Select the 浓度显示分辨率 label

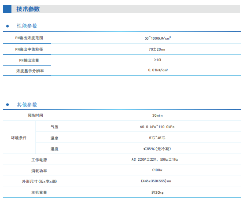(30, 71)
